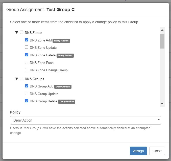This screenshot has width=171, height=161.
Task: Click the scrollbar up arrow
Action: [x=162, y=30]
